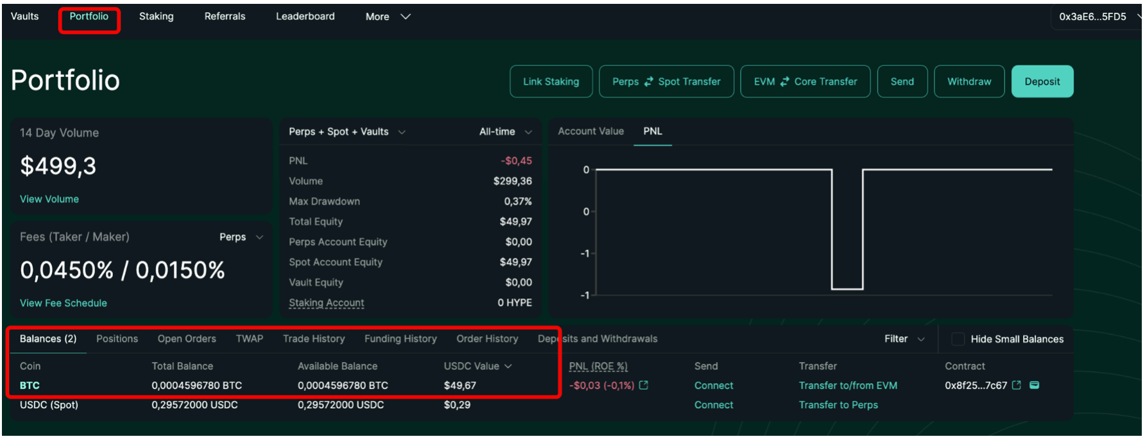Open the Trade History tab
Screen dimensions: 1145x439
click(314, 339)
